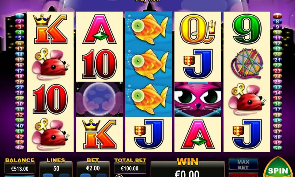Select payline number 1 marker
Viewport: 295px width, 177px height.
19,16
